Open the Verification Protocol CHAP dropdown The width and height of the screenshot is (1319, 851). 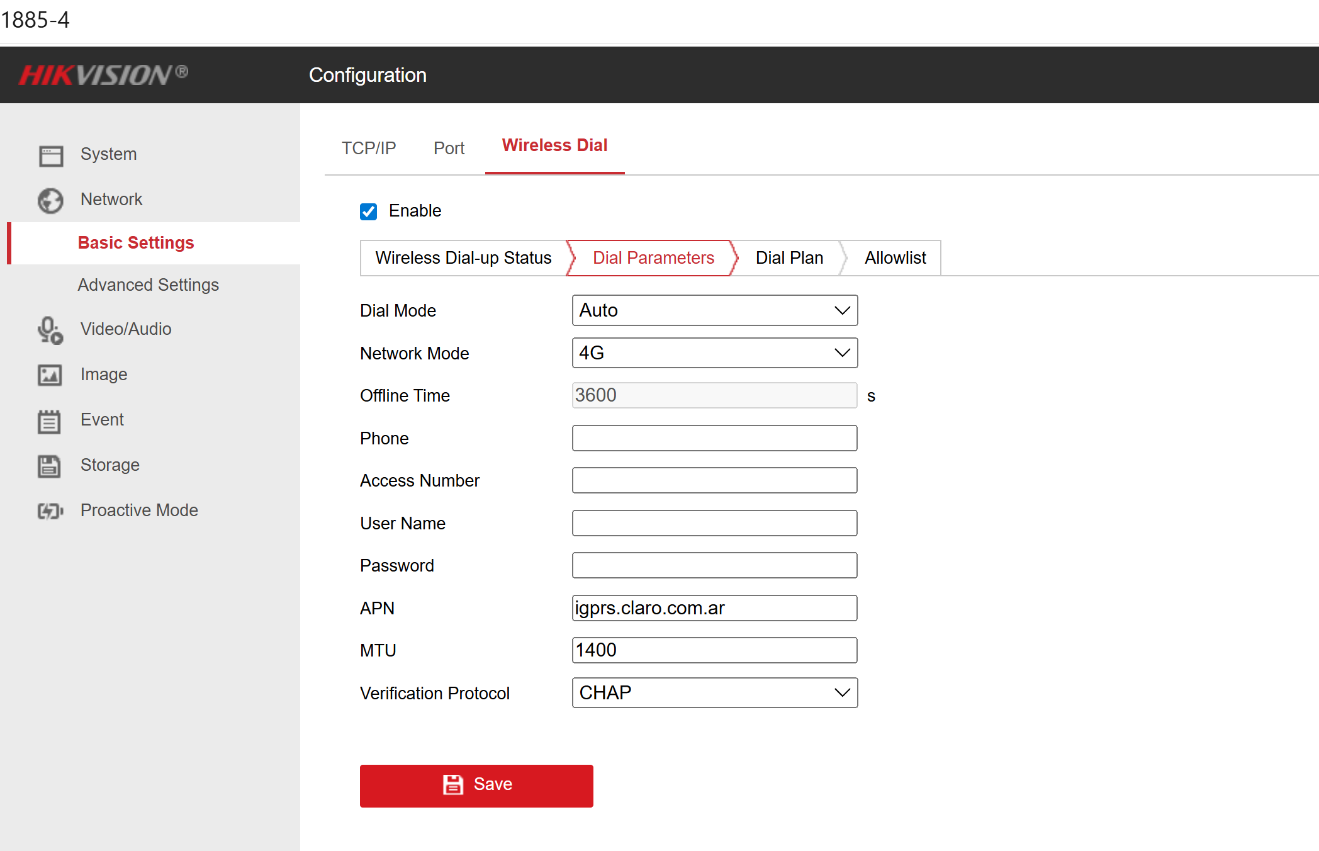pos(714,693)
